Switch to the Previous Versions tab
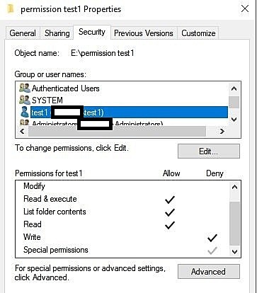Viewport: 257px width, 293px height. [144, 33]
